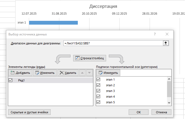Screen dimensions: 185x119
Task: Click the help question mark icon
Action: point(155,34)
